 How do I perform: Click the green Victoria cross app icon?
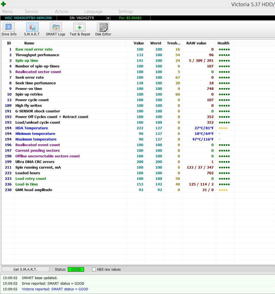click(3, 4)
